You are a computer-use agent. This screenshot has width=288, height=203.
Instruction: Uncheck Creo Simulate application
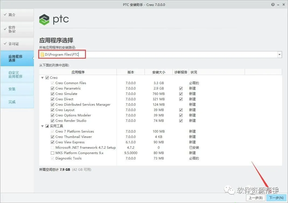(52, 94)
